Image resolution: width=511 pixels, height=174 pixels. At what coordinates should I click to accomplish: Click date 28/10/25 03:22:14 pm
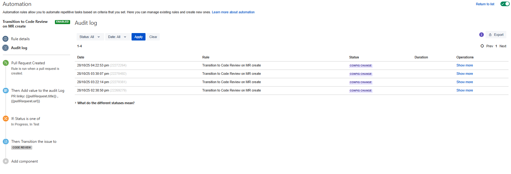(93, 82)
